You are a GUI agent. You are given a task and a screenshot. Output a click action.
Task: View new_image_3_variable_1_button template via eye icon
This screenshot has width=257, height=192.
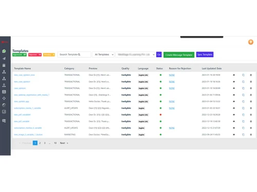(234, 135)
